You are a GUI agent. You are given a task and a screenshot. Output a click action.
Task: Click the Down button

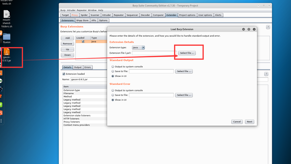(x=67, y=55)
